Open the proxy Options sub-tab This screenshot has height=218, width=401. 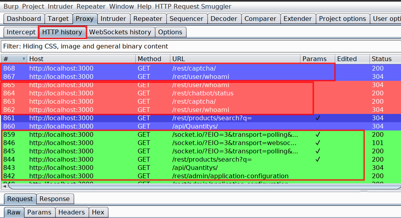[x=170, y=32]
